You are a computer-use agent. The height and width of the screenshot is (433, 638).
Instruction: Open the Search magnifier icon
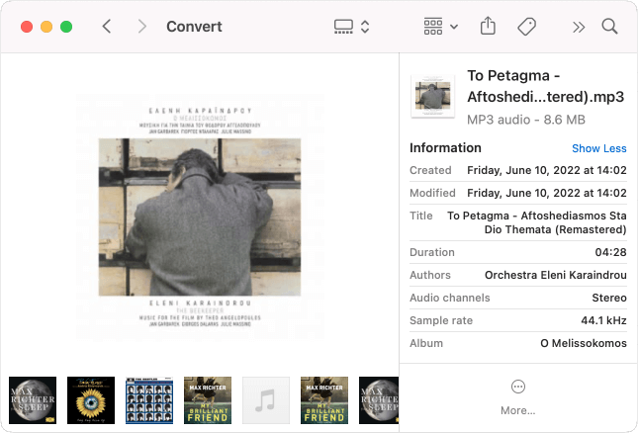pos(609,27)
